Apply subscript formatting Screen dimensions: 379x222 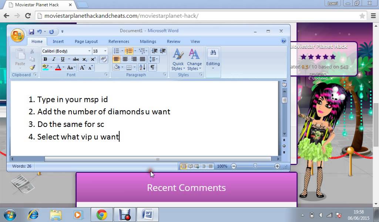pyautogui.click(x=85, y=59)
